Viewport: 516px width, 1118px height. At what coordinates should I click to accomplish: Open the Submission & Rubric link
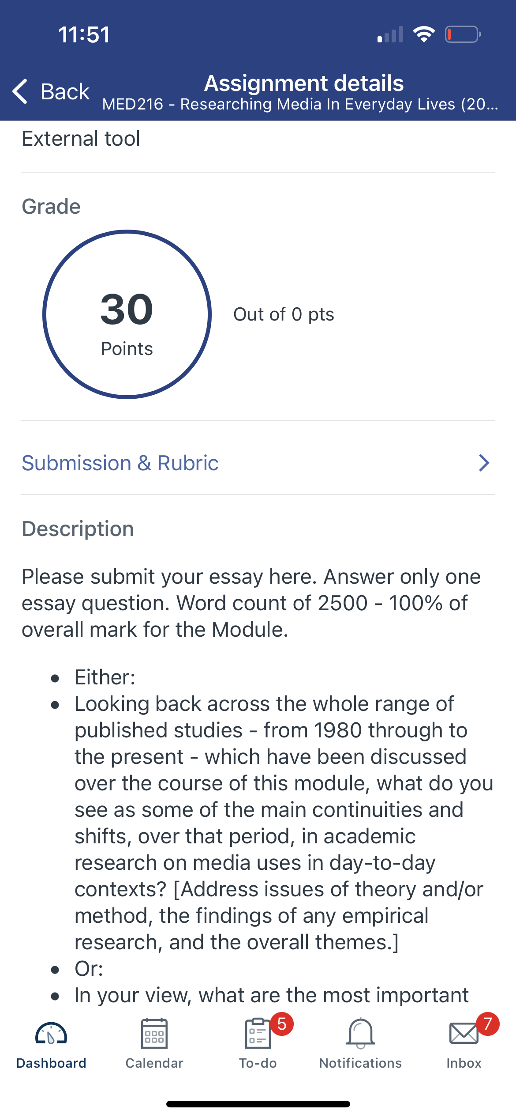(258, 463)
